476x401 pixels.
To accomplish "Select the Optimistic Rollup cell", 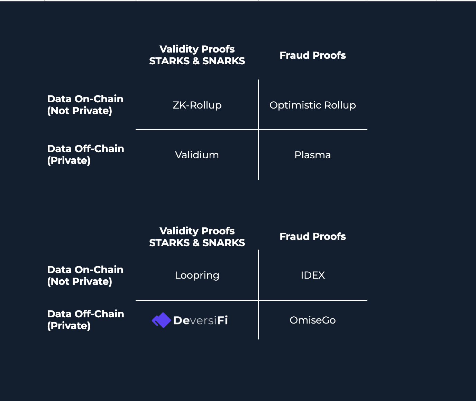I will click(313, 105).
